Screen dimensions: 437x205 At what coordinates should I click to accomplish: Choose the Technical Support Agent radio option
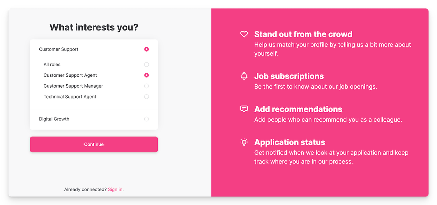146,97
